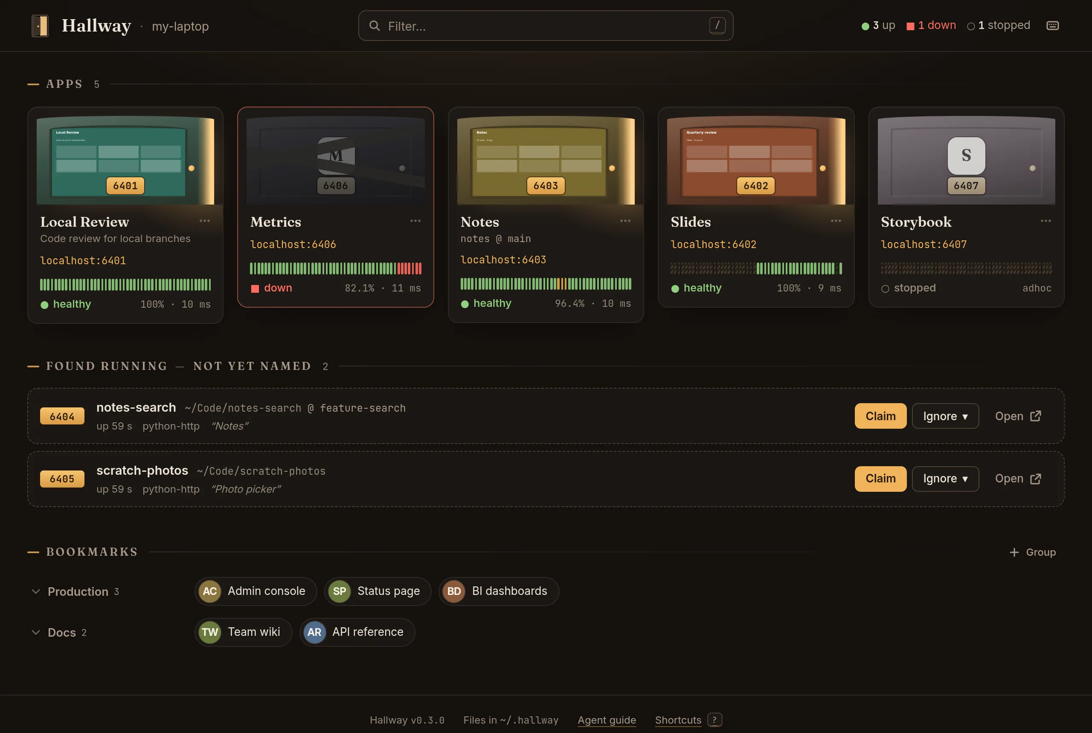Click the 6404 port badge
The height and width of the screenshot is (733, 1092).
click(62, 416)
